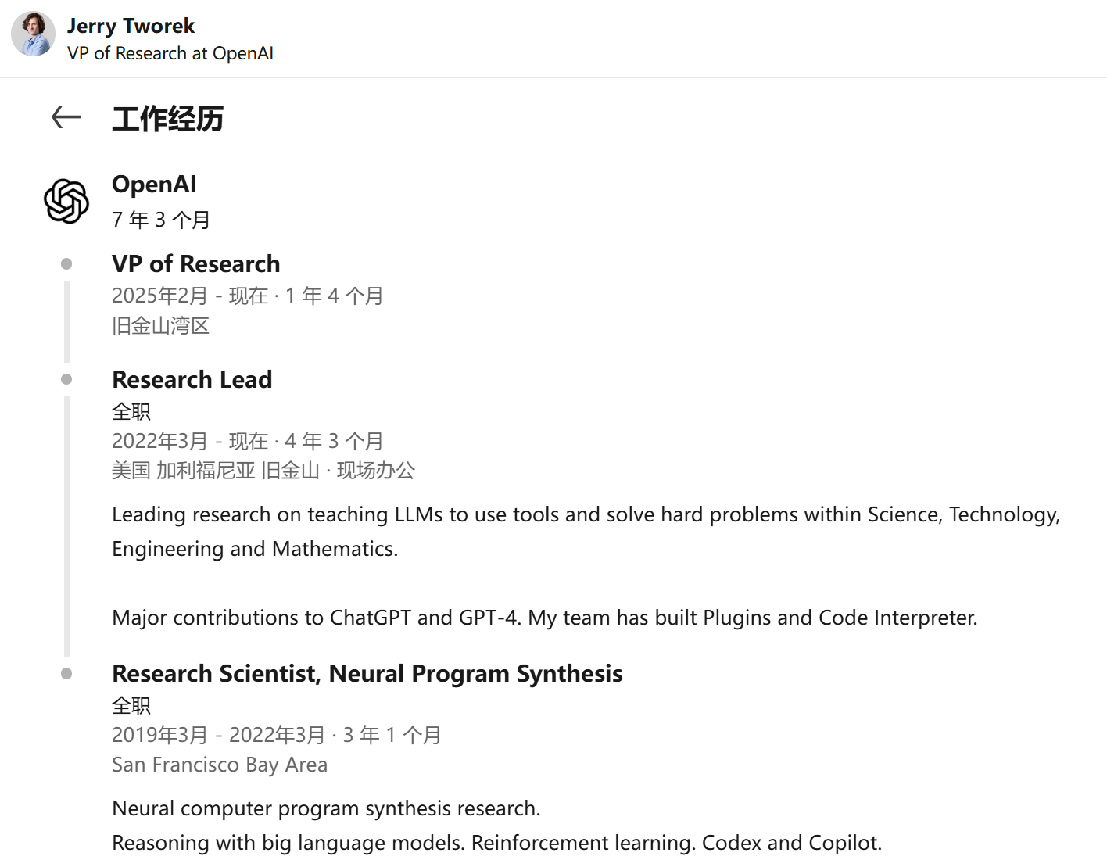The image size is (1107, 867).
Task: Open Research Scientist, Neural Program Synthesis entry
Action: (367, 674)
